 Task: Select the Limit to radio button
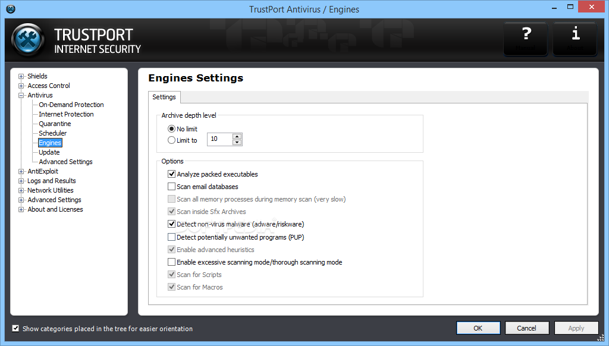coord(172,140)
